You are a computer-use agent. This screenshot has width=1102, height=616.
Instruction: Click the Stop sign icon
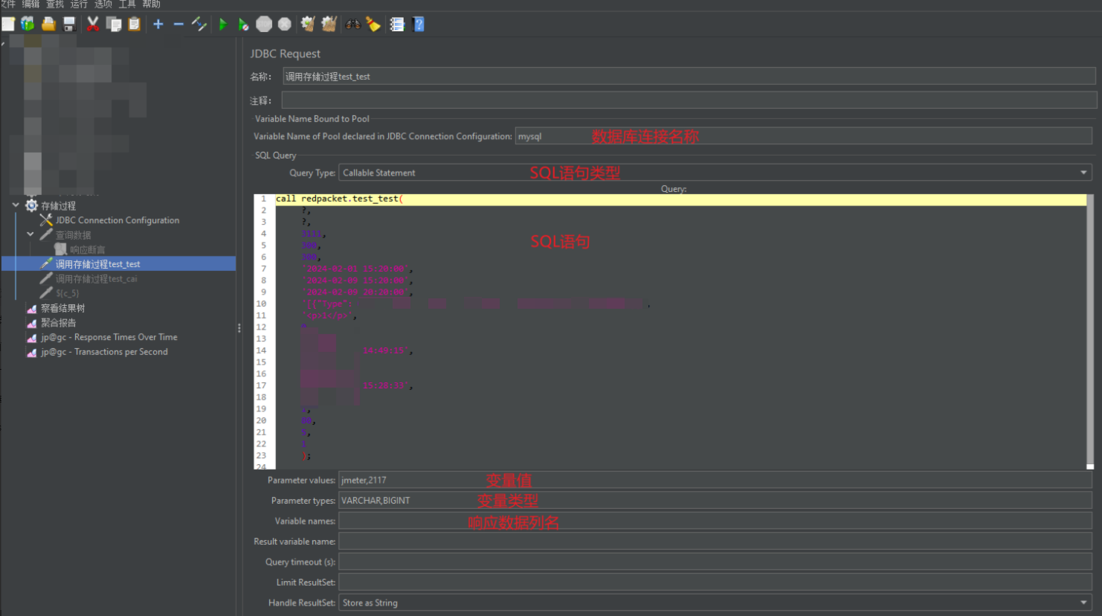pyautogui.click(x=264, y=25)
